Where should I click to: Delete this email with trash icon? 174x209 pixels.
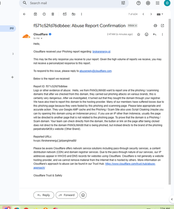[x=53, y=14]
